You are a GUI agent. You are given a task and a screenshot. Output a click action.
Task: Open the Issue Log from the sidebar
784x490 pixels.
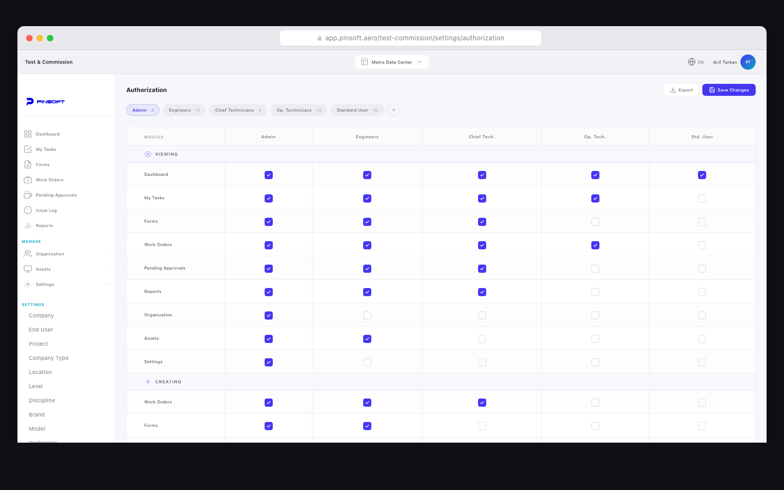click(x=47, y=210)
